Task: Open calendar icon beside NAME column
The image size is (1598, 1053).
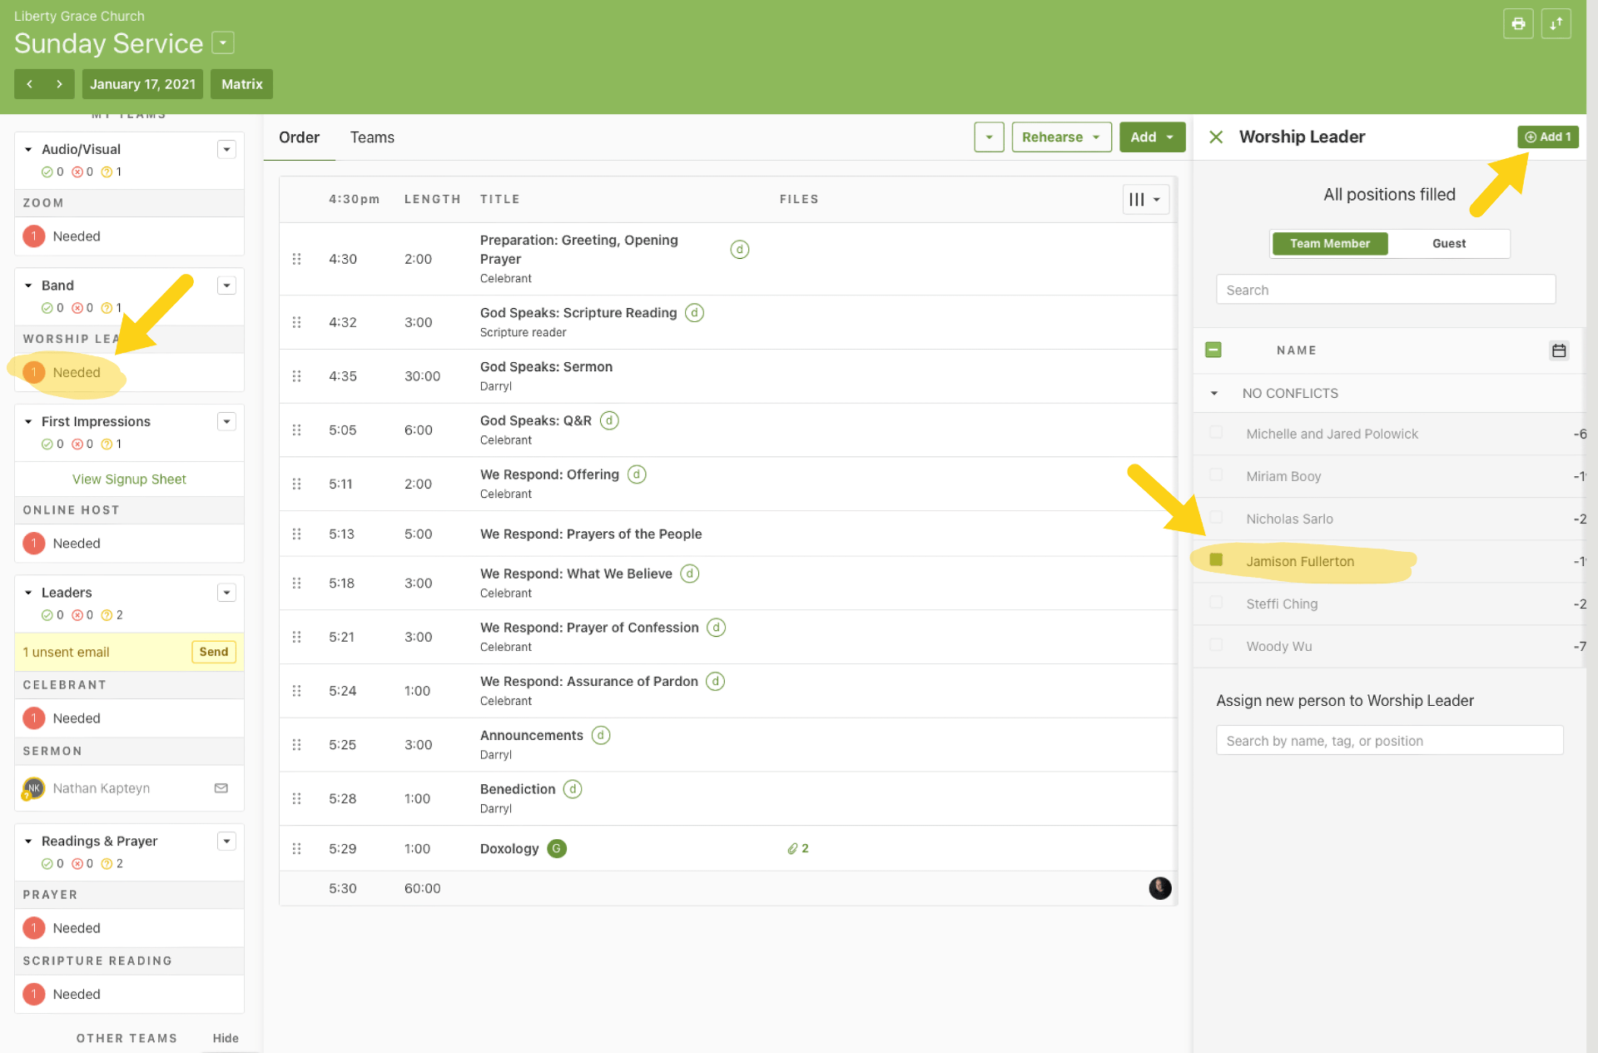Action: pos(1558,350)
